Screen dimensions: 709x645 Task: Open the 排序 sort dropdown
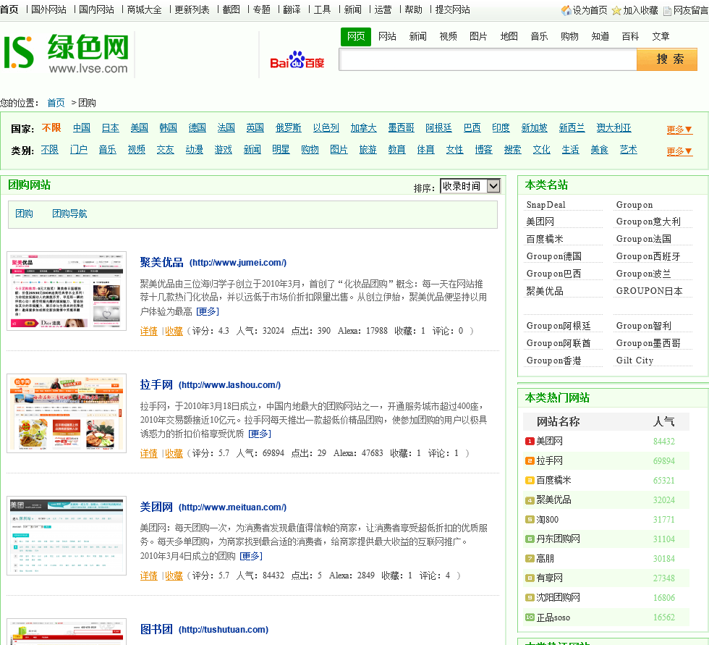click(470, 186)
